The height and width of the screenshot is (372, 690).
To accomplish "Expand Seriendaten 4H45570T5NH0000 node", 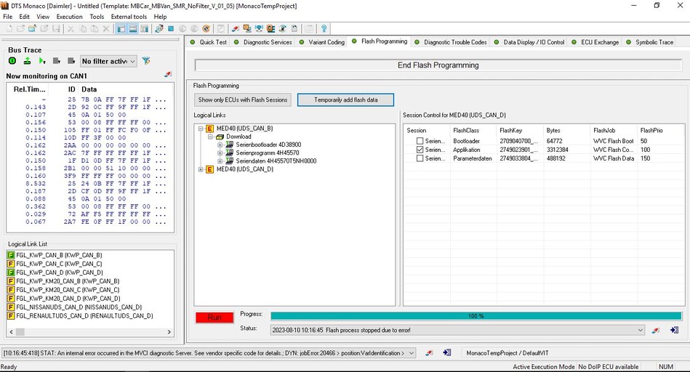I will [x=220, y=161].
